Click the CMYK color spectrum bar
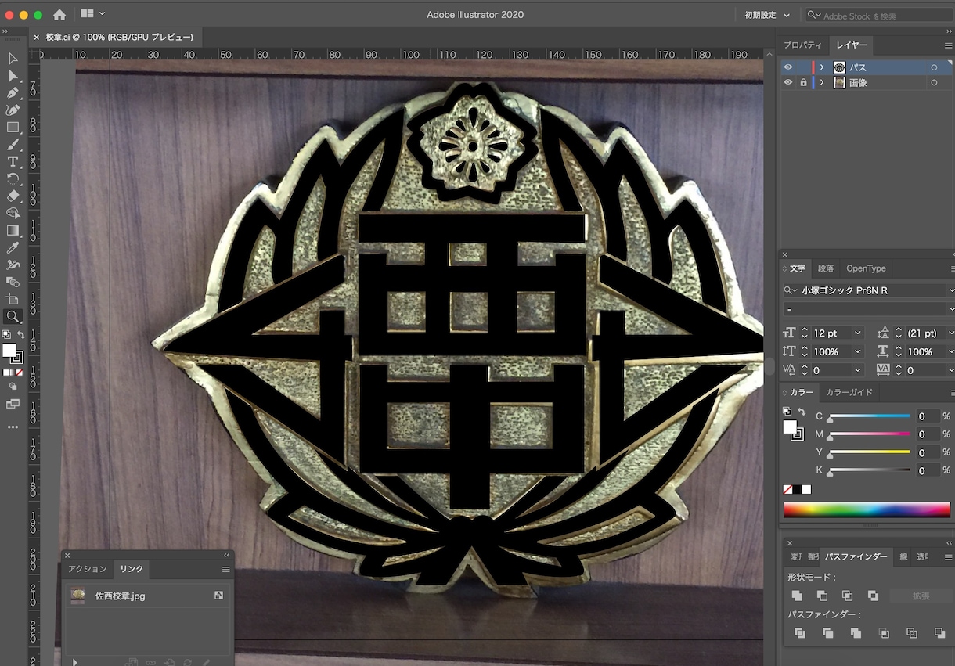Viewport: 955px width, 666px height. [x=867, y=509]
